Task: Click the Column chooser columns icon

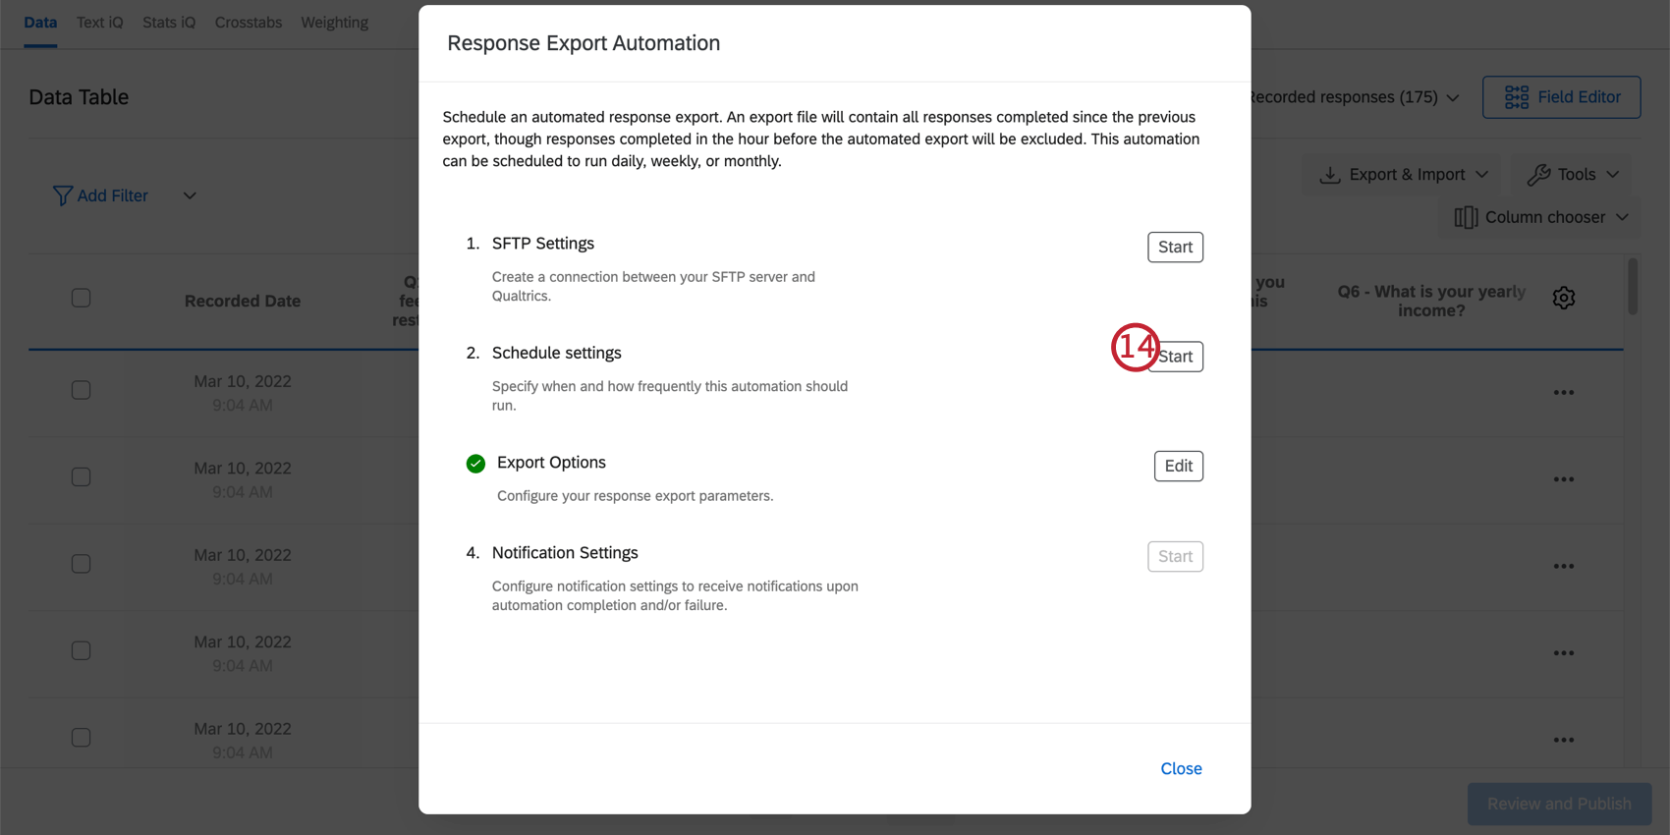Action: 1466,217
